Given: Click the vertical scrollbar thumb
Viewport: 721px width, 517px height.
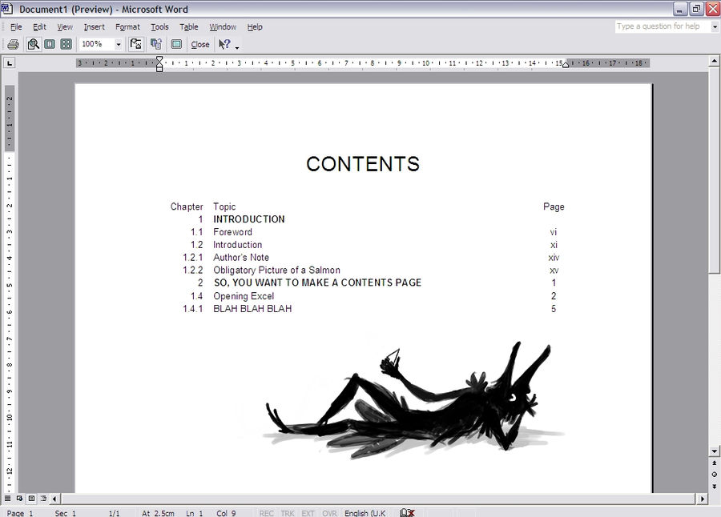Looking at the screenshot, I should (x=714, y=170).
